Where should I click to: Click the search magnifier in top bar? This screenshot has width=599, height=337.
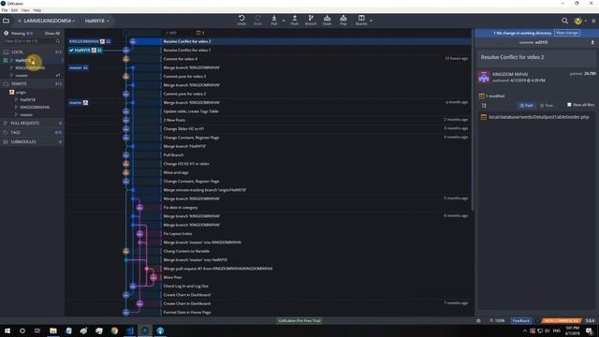point(564,21)
